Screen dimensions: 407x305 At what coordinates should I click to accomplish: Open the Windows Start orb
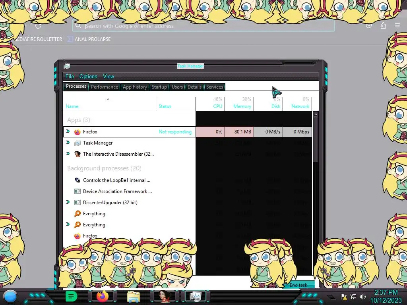coord(10,297)
